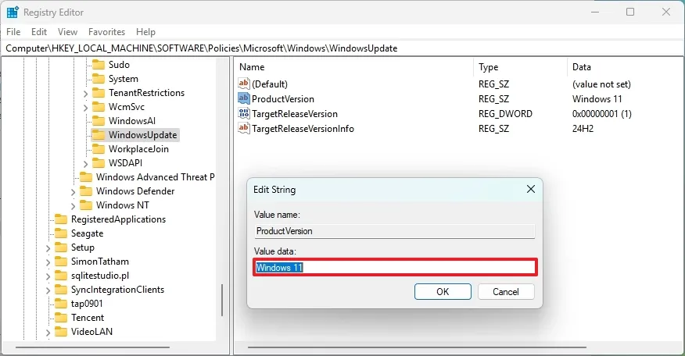Screen dimensions: 685x356
Task: Click the TargetReleaseVersionInfo string value icon
Action: pyautogui.click(x=244, y=128)
